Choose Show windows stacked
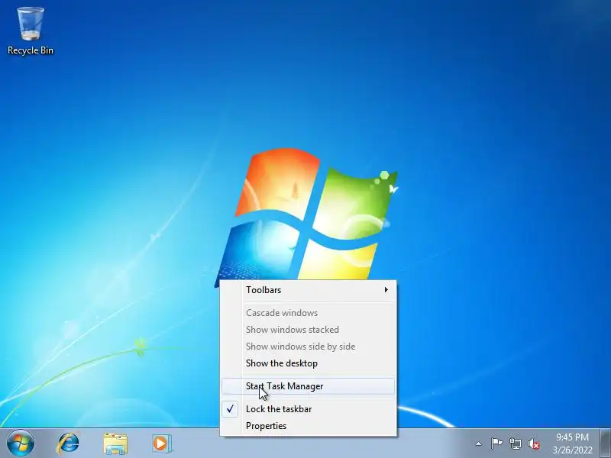Viewport: 611px width, 458px height. [x=309, y=330]
